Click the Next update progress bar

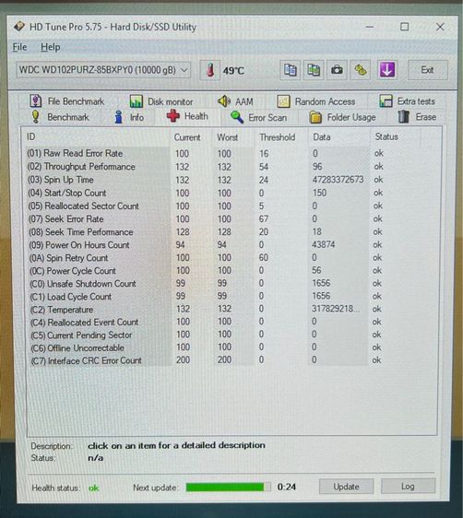(x=228, y=487)
